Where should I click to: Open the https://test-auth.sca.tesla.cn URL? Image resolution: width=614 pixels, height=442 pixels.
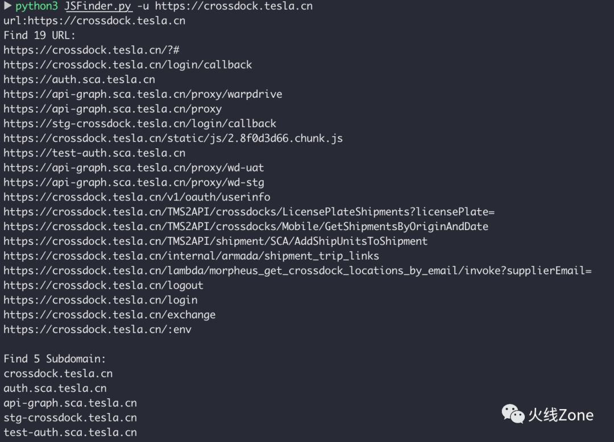[94, 153]
